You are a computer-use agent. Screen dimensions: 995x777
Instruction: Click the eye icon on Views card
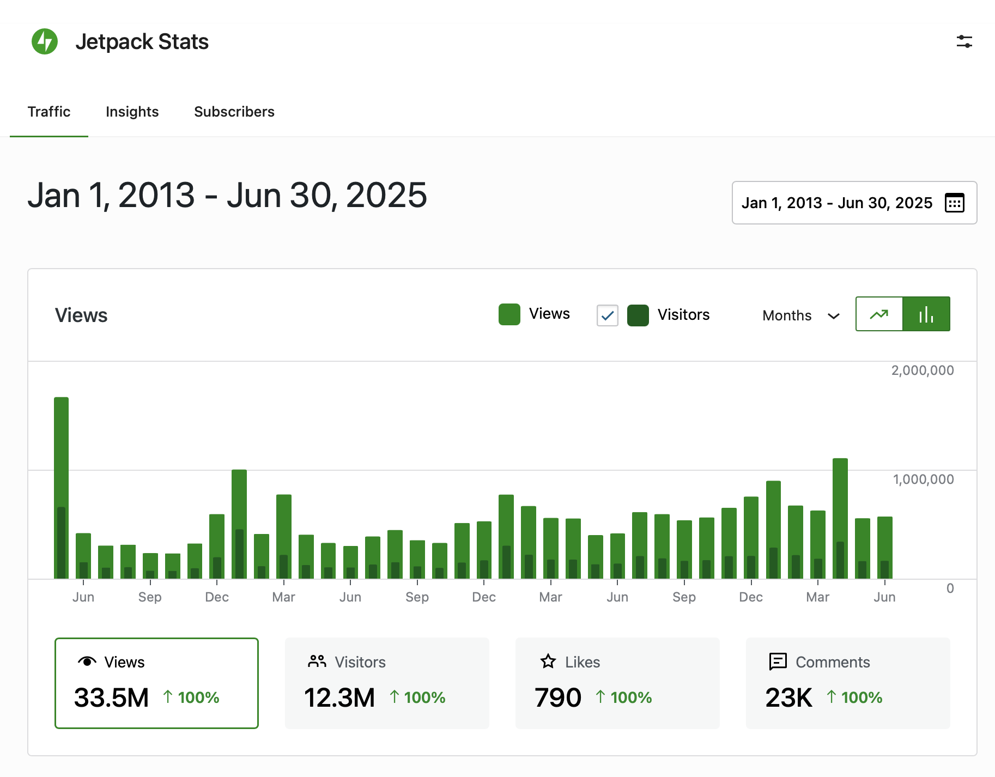[87, 661]
